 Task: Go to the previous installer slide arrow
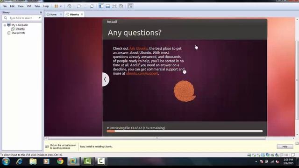click(106, 79)
